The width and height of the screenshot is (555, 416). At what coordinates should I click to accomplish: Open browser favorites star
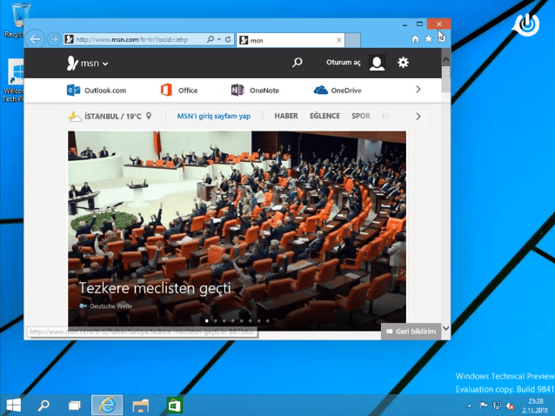coord(428,39)
